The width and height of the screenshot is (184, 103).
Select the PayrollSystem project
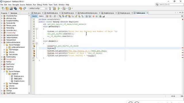click(11, 59)
